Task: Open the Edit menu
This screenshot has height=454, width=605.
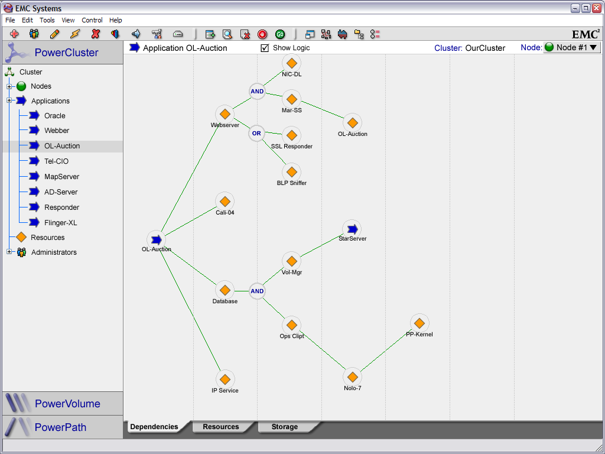Action: 27,20
